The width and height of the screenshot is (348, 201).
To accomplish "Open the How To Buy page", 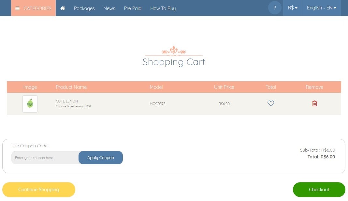I will [163, 8].
